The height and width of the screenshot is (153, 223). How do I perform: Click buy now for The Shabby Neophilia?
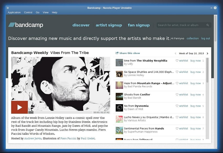coord(195,61)
